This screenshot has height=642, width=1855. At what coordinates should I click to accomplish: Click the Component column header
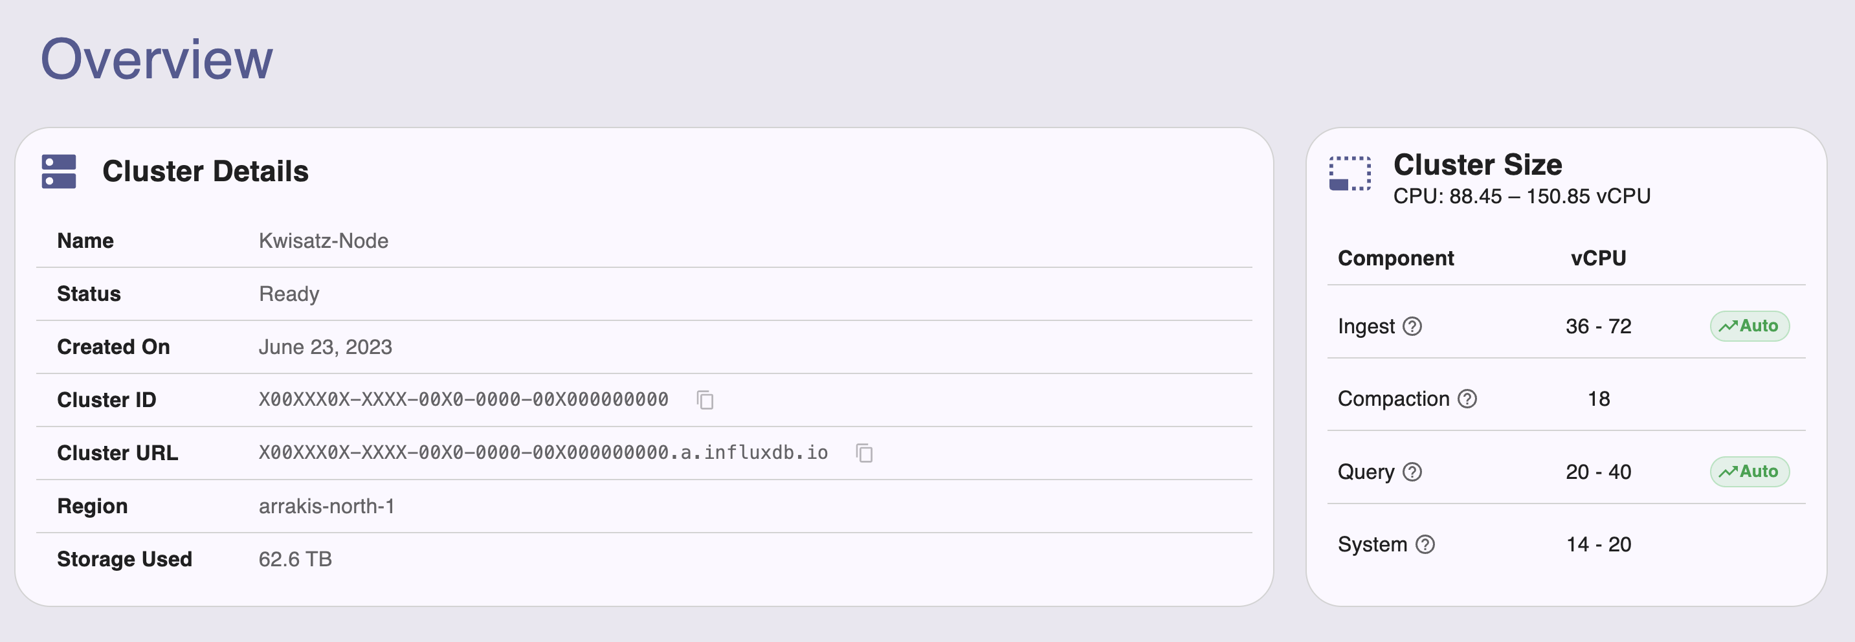(x=1395, y=258)
